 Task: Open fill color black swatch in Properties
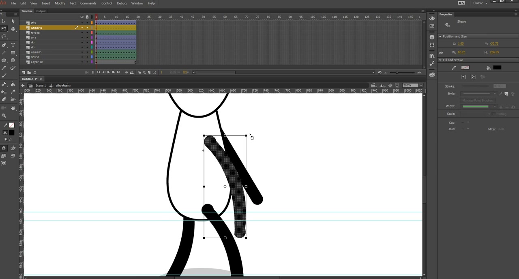tap(497, 68)
